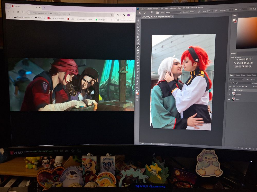Open the WhatsApp bookmark

point(100,20)
